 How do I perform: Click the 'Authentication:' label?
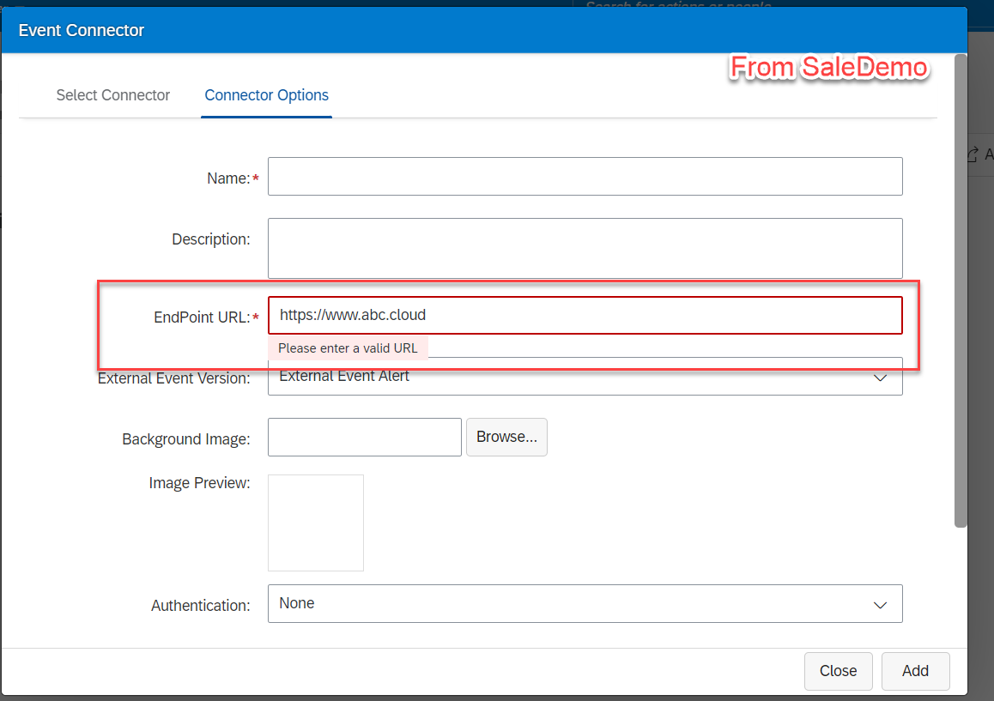click(x=200, y=605)
